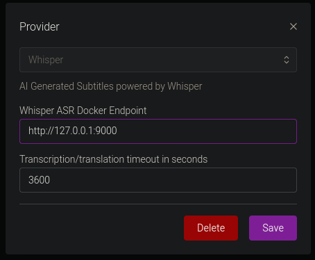Place cursor in the http://127.0.0.1:9000 text
Image resolution: width=315 pixels, height=260 pixels.
(x=73, y=131)
